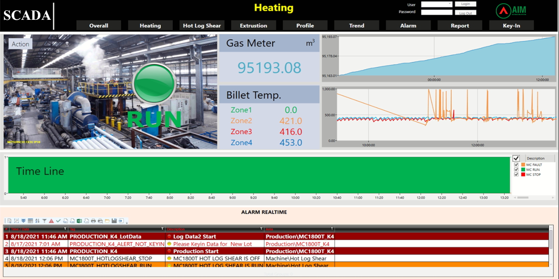Click the blue arrow-into-box icon
This screenshot has width=559, height=279.
121,221
